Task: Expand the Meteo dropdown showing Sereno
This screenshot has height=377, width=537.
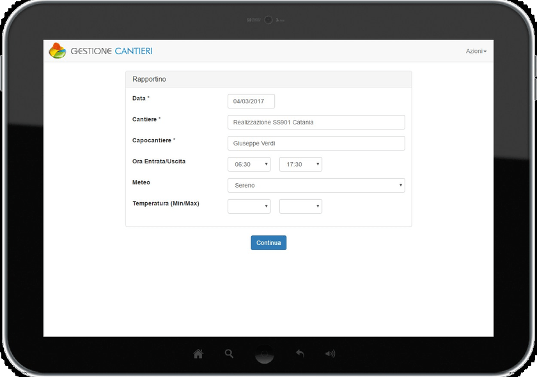Action: (x=316, y=185)
